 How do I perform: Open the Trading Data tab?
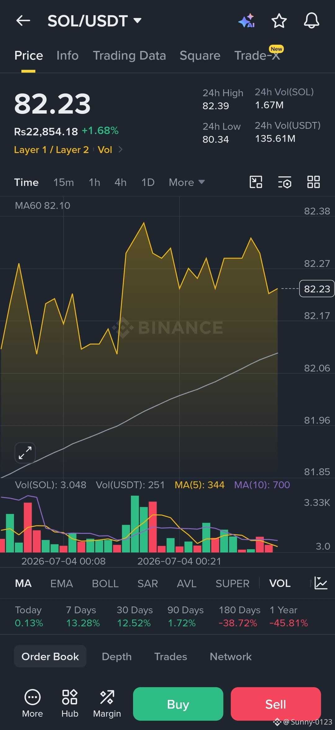click(129, 56)
